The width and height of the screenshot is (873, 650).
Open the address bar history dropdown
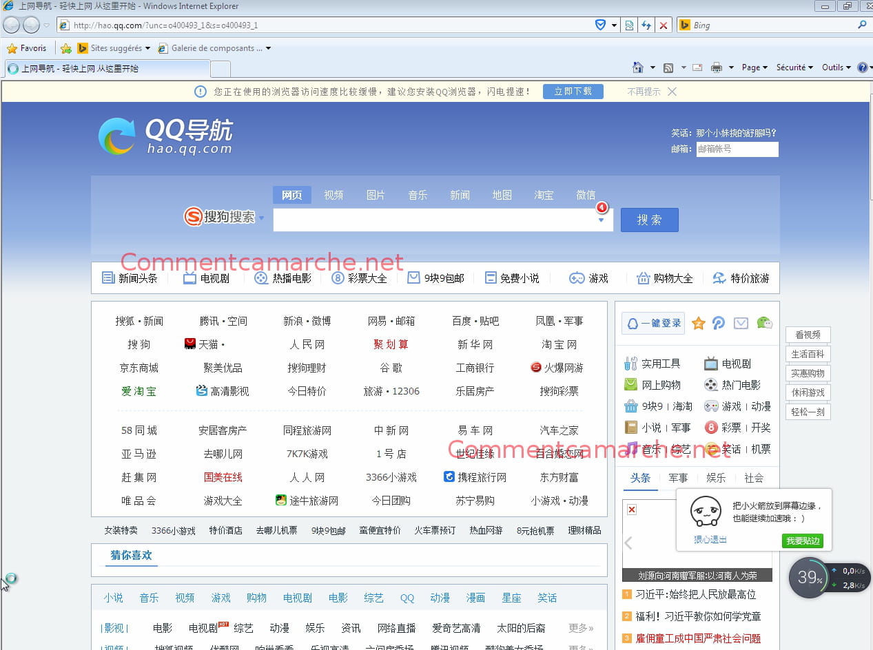614,25
